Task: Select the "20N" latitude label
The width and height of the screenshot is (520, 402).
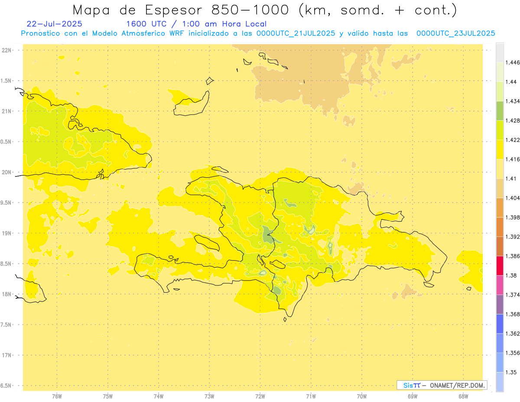Action: point(6,172)
